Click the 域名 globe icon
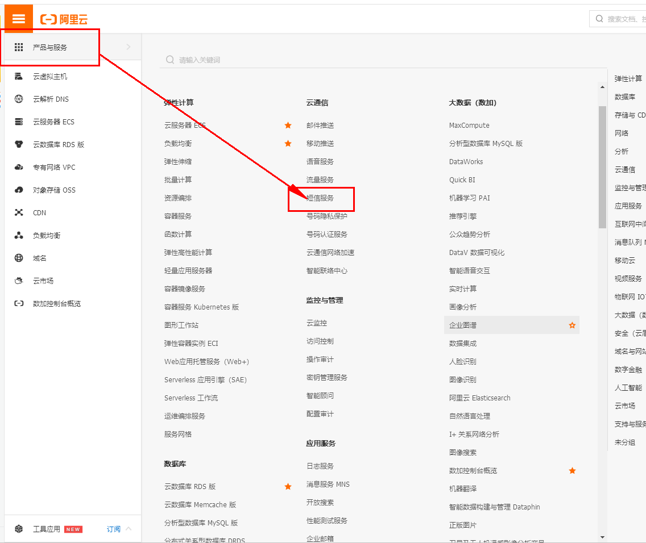 (19, 258)
